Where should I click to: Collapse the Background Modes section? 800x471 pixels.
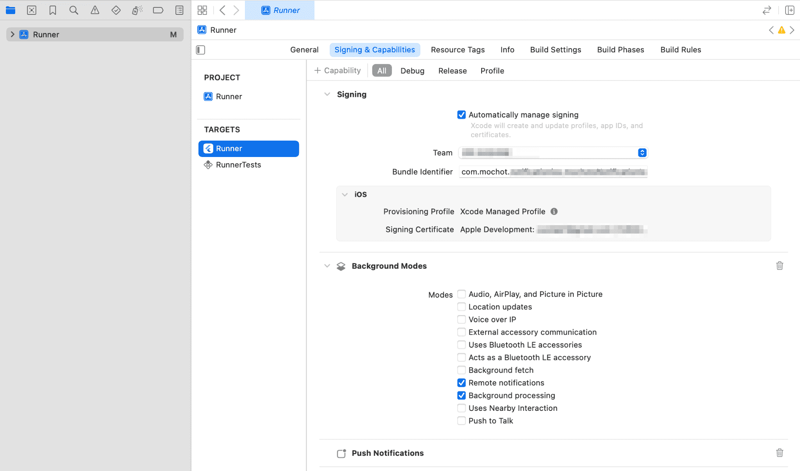327,266
